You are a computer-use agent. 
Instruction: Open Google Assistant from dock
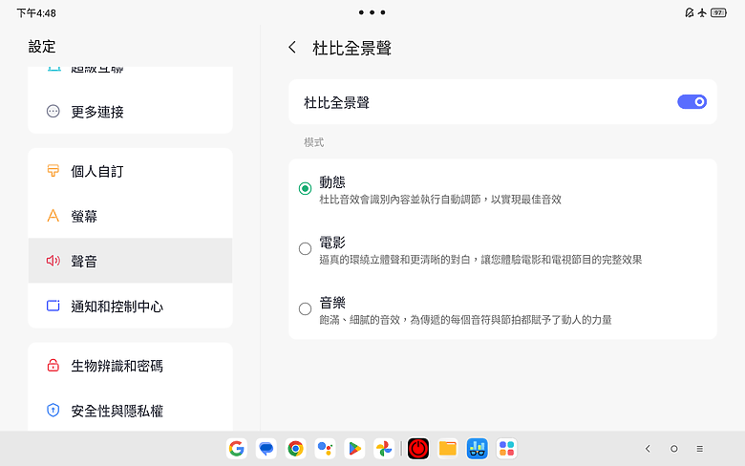coord(325,449)
